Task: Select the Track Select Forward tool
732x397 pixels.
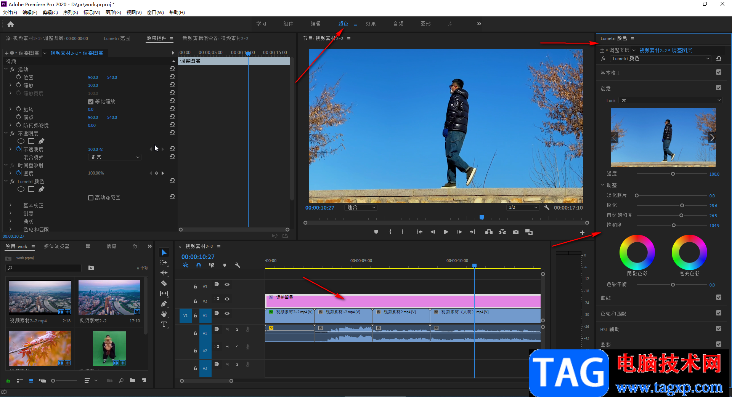Action: click(x=164, y=263)
